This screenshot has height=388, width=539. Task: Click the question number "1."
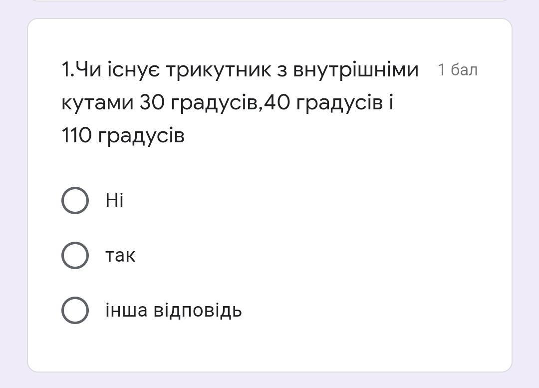pyautogui.click(x=68, y=70)
